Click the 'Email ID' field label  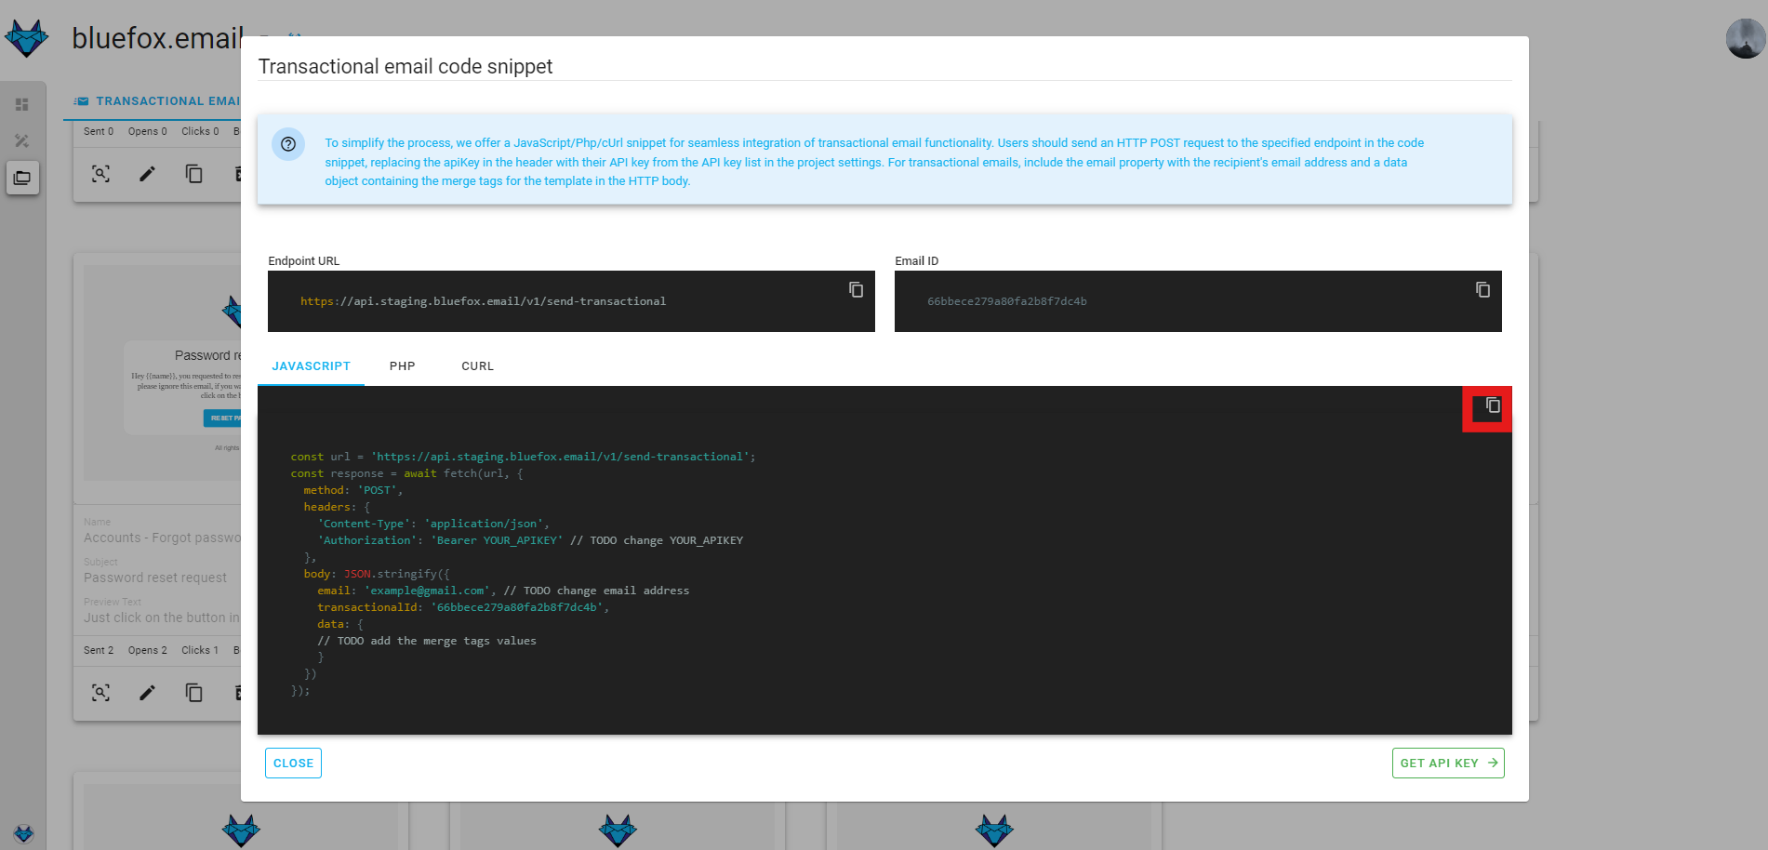917,261
